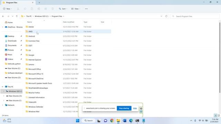Select the Android folder
The height and width of the screenshot is (124, 221).
point(31,36)
